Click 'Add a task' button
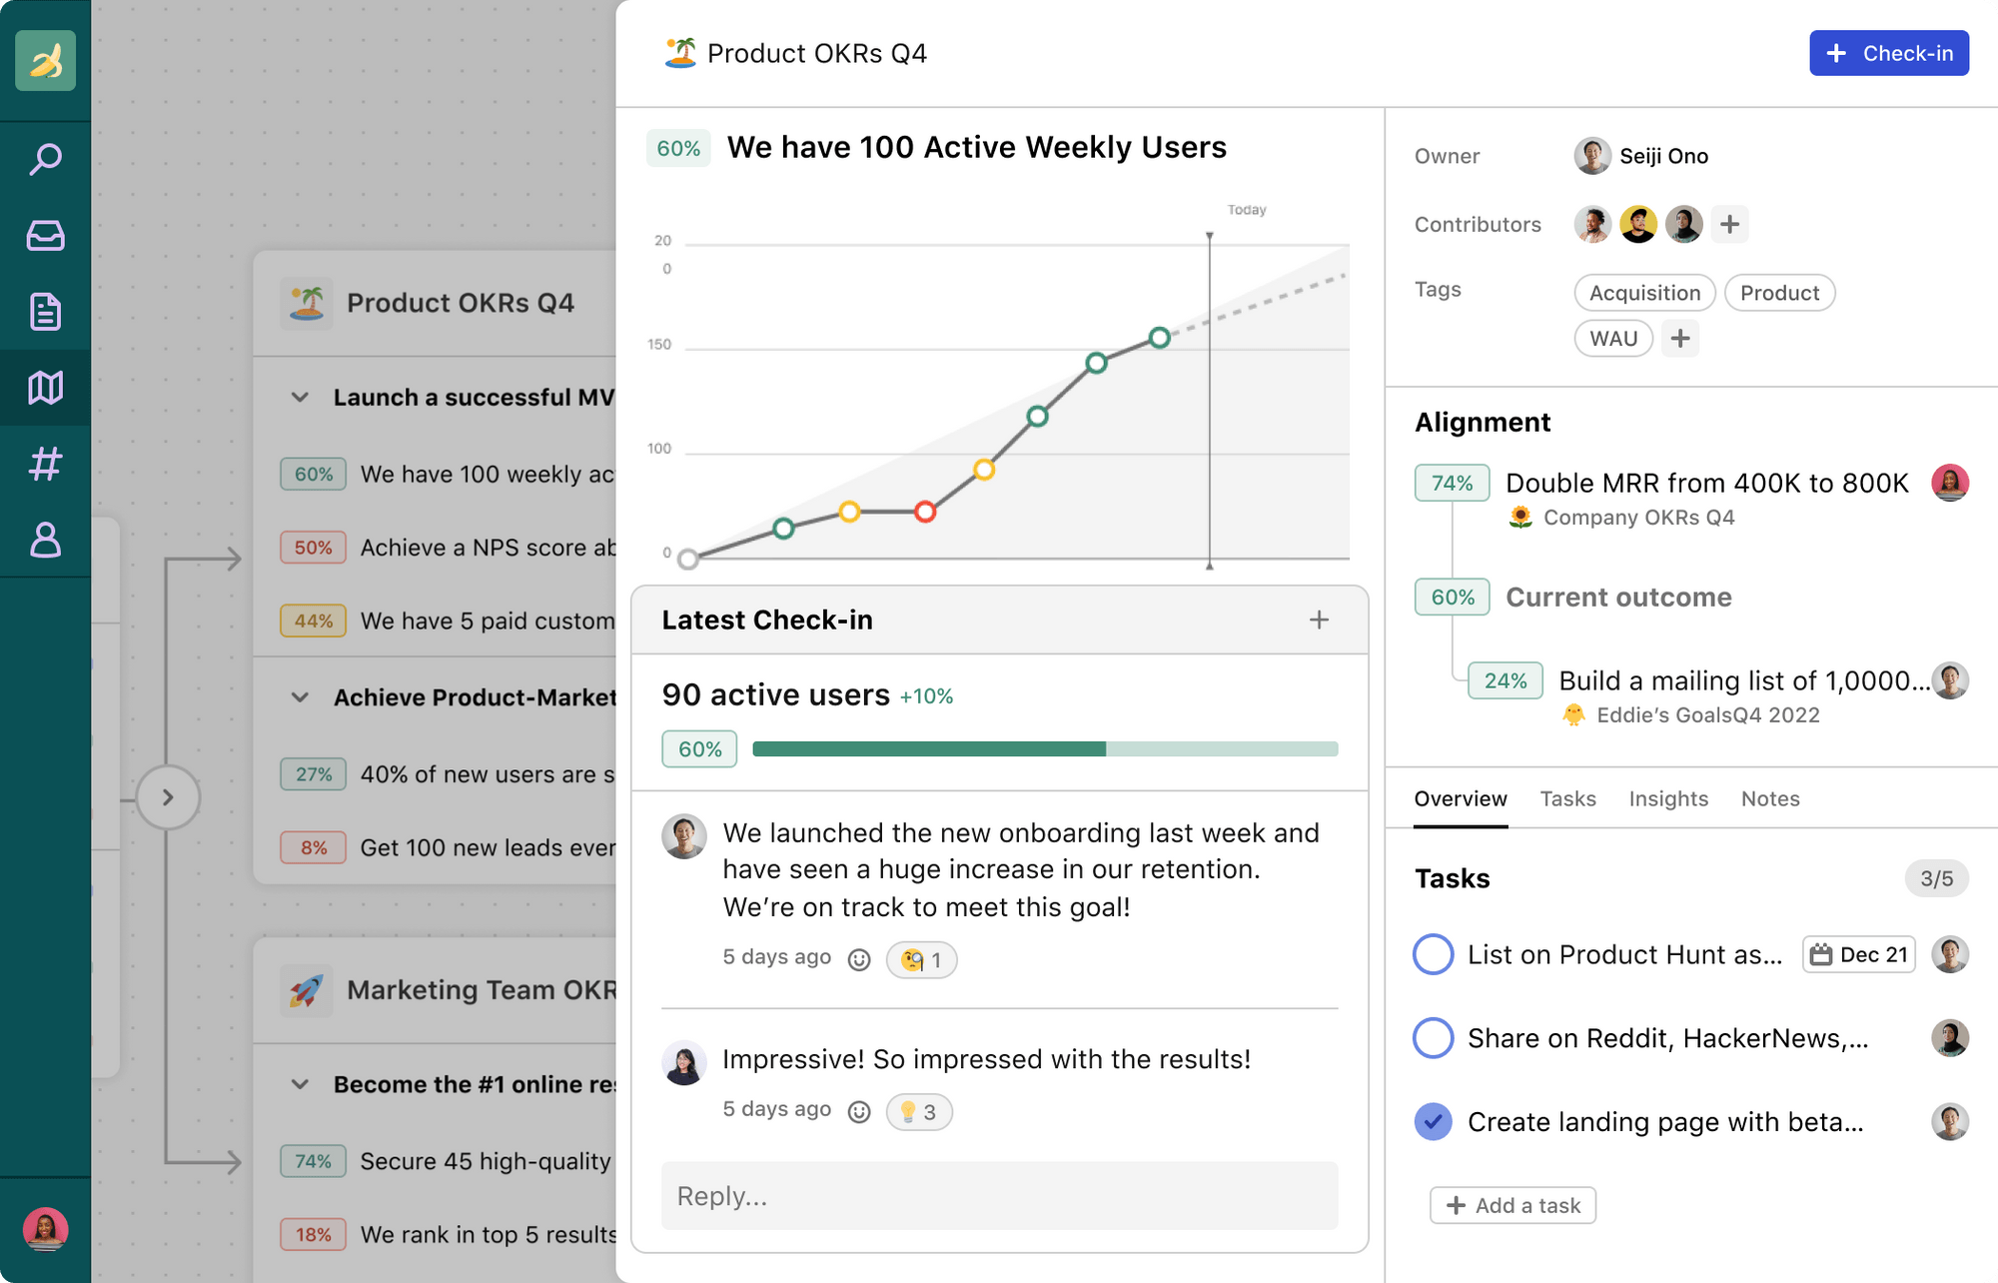Image resolution: width=1998 pixels, height=1283 pixels. pos(1511,1205)
